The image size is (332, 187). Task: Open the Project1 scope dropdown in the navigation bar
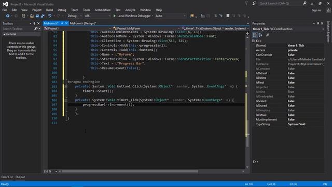pyautogui.click(x=77, y=29)
